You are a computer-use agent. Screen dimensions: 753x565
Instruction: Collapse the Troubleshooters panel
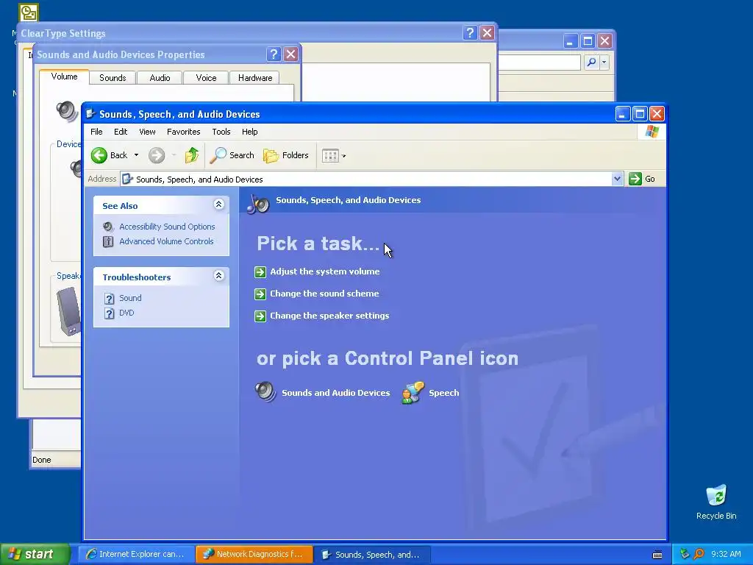pos(218,275)
